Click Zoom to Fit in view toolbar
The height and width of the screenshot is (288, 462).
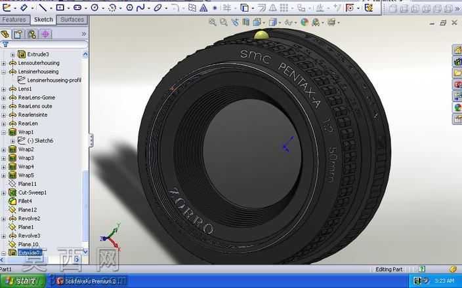point(212,22)
